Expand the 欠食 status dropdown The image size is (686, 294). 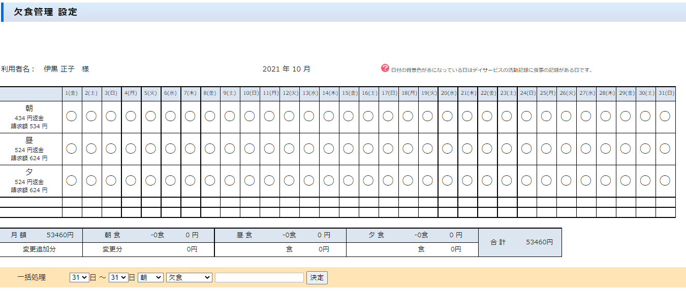click(189, 278)
